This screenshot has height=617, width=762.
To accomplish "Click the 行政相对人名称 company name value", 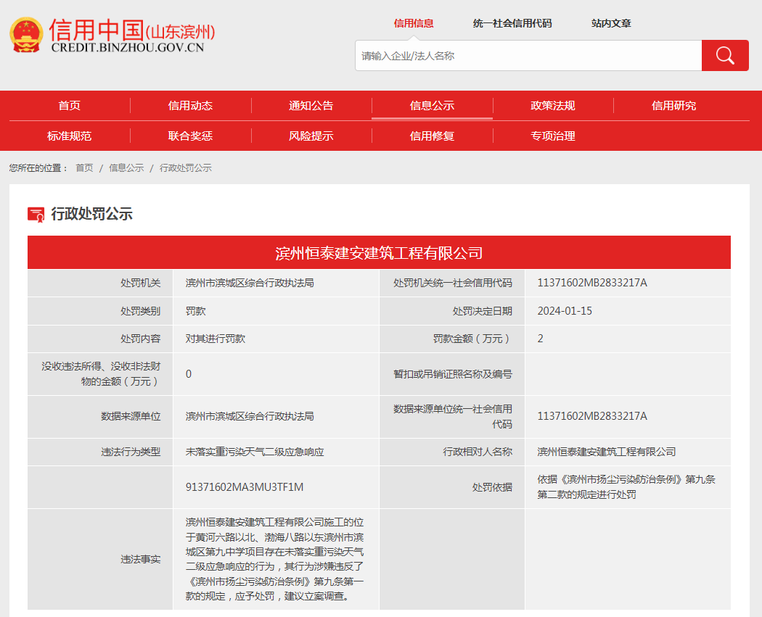I will (607, 452).
